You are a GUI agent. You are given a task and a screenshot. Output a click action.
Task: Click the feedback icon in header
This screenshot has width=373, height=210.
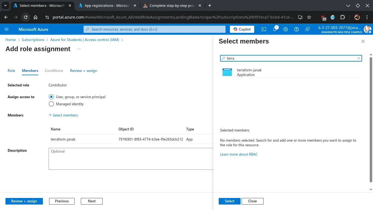[307, 29]
